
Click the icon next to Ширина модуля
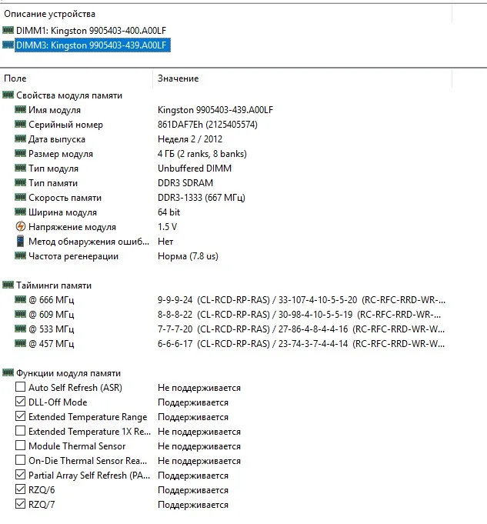tap(21, 212)
